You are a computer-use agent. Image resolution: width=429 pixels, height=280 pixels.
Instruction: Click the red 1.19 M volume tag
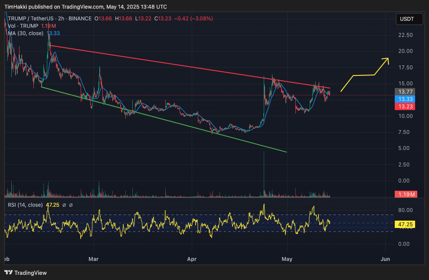pos(406,195)
